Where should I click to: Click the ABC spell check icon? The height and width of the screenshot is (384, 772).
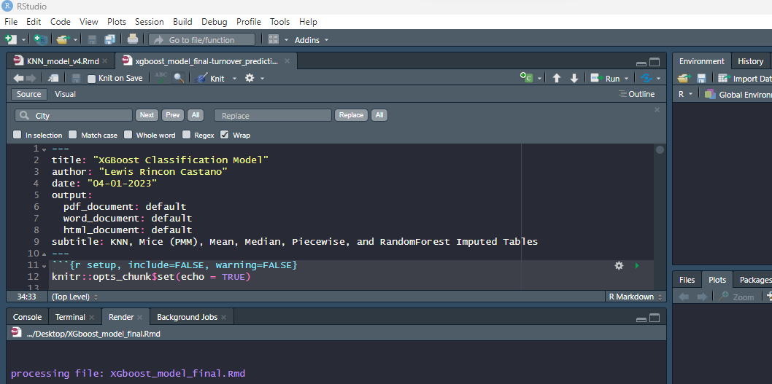[x=161, y=78]
